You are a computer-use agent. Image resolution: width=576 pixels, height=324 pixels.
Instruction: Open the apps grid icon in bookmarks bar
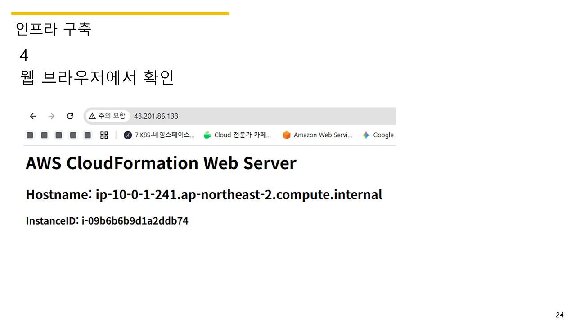(x=104, y=135)
